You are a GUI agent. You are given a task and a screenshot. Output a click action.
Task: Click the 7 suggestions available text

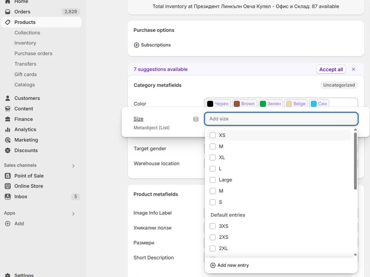(x=161, y=69)
